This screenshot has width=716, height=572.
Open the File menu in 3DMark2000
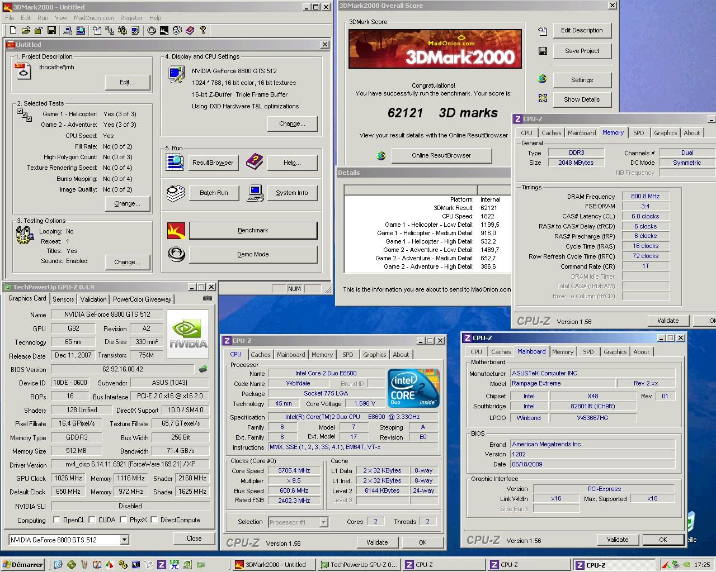coord(10,18)
